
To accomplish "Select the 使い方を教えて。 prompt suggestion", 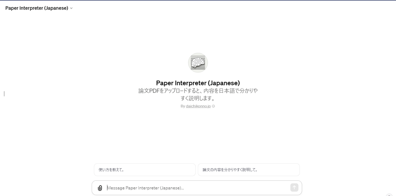I will click(145, 170).
